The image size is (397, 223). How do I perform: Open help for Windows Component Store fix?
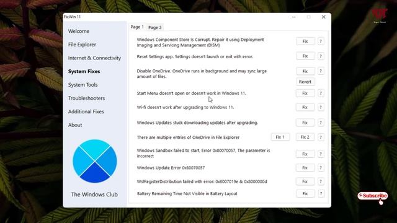coord(321,42)
